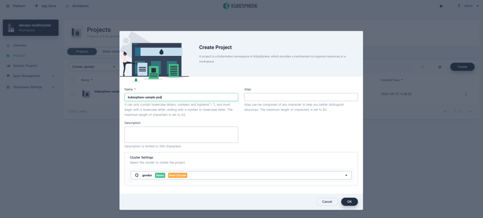This screenshot has width=483, height=218.
Task: Click the Total 1 items text
Action: [78, 111]
